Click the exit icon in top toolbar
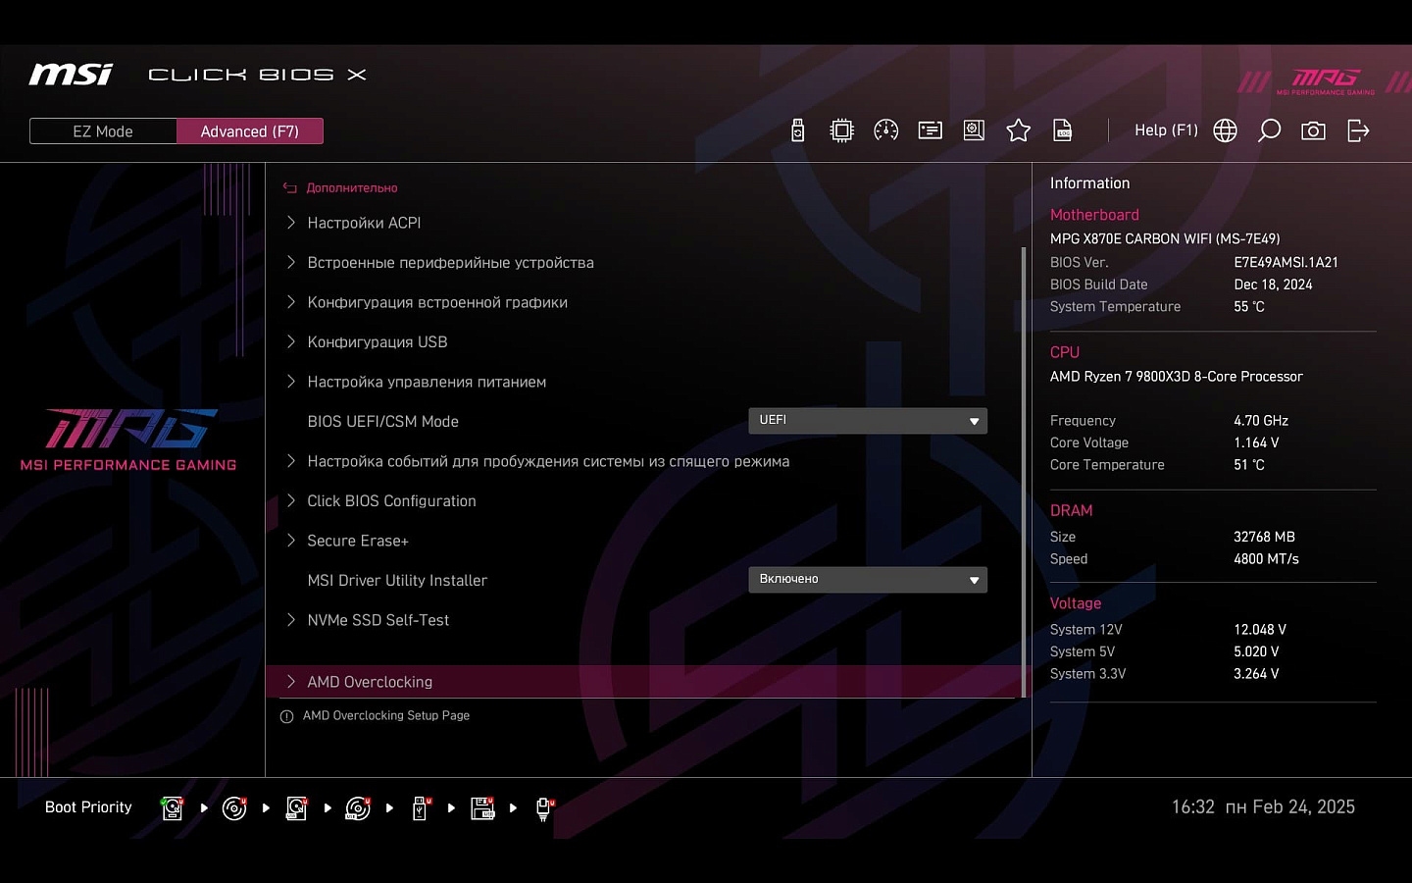The height and width of the screenshot is (883, 1412). (x=1358, y=130)
